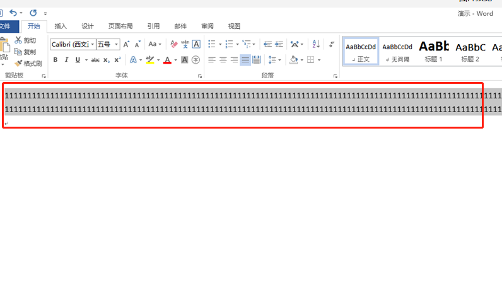The image size is (502, 283).
Task: Click the decrease indent icon
Action: 267,44
